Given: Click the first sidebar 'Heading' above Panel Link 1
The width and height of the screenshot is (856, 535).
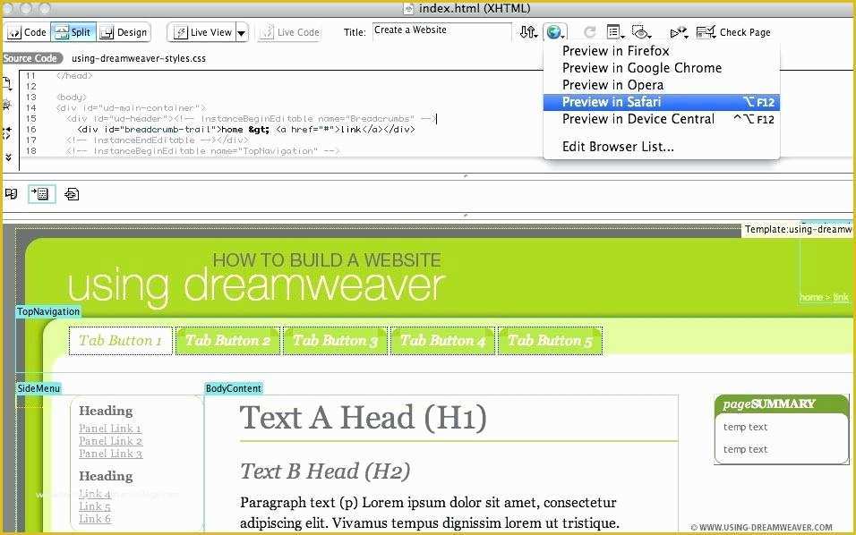Looking at the screenshot, I should pyautogui.click(x=106, y=411).
